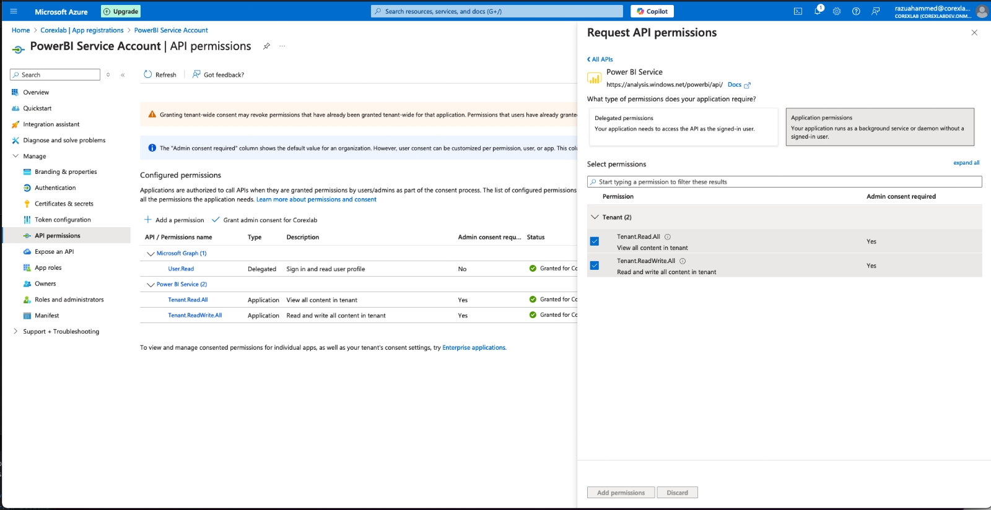The width and height of the screenshot is (991, 510).
Task: Open Cloud Shell from the top bar
Action: (x=798, y=11)
